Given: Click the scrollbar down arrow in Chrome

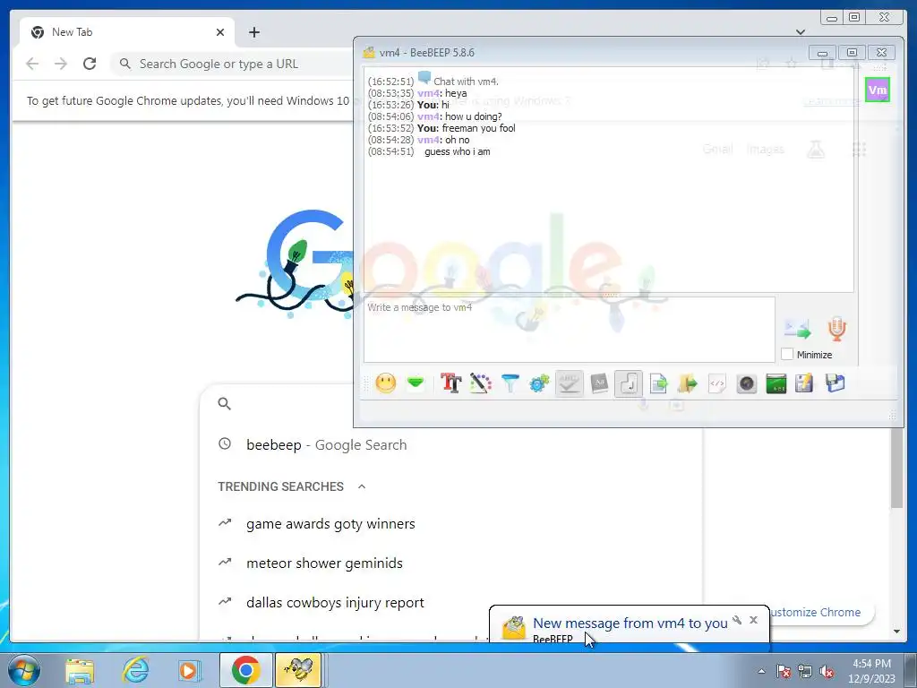Looking at the screenshot, I should (896, 632).
